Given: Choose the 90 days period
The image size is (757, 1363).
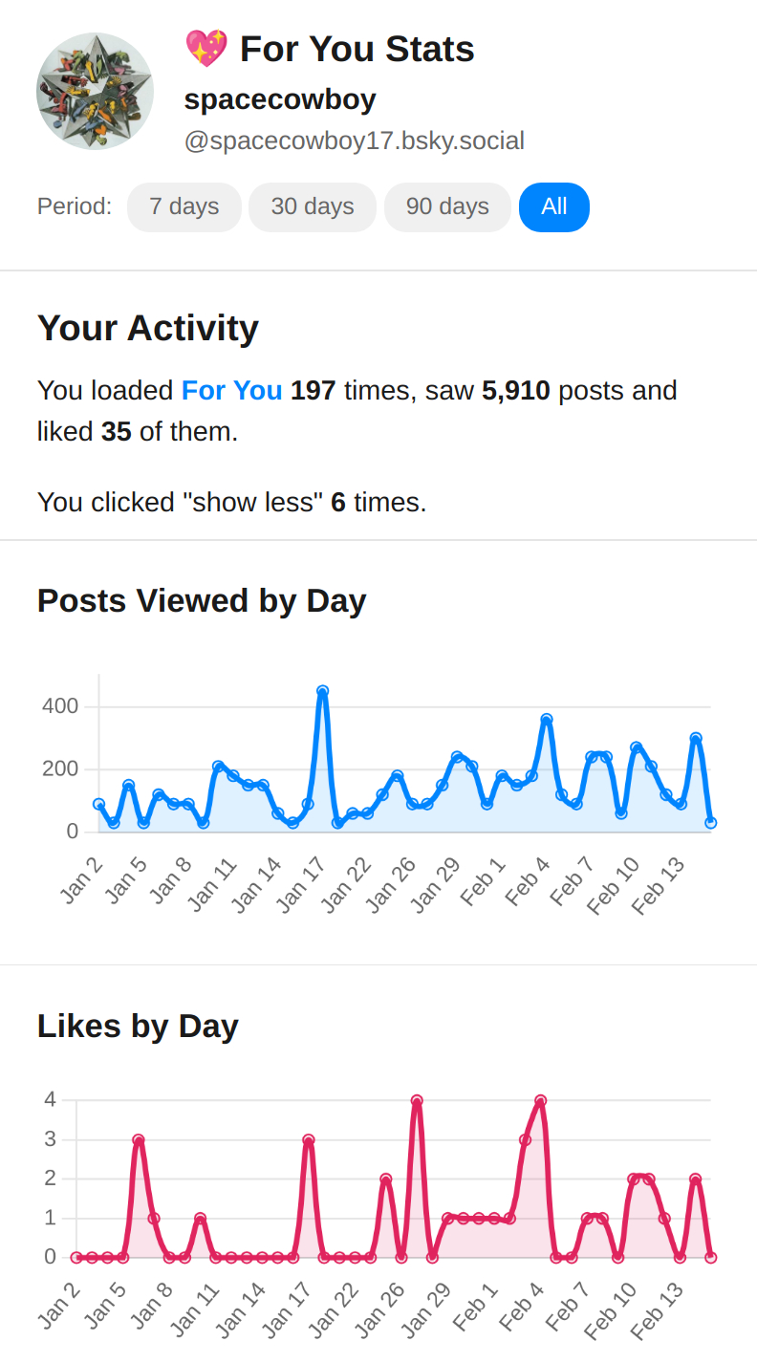Looking at the screenshot, I should [x=447, y=206].
